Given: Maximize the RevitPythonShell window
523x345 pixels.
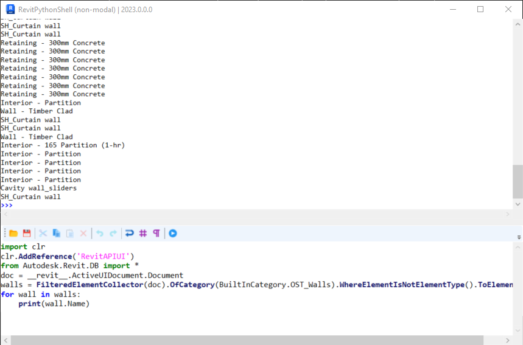Looking at the screenshot, I should [480, 9].
